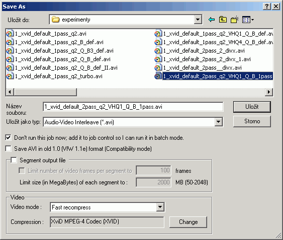Select 1_xvid_default_1pass_q2.avi file icon
Image resolution: width=283 pixels, height=240 pixels.
click(10, 34)
